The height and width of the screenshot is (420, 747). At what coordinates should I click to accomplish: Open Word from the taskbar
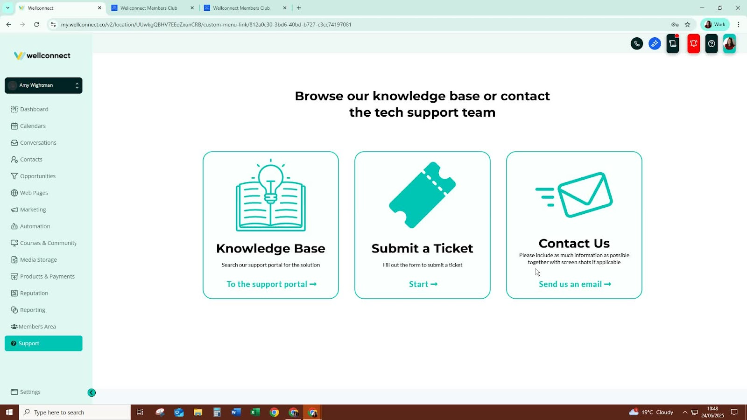tap(236, 413)
